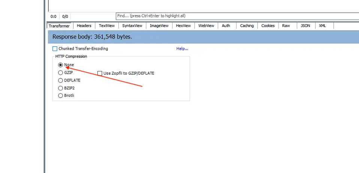Viewport: 359px width, 173px height.
Task: Open the Help... link
Action: point(182,49)
